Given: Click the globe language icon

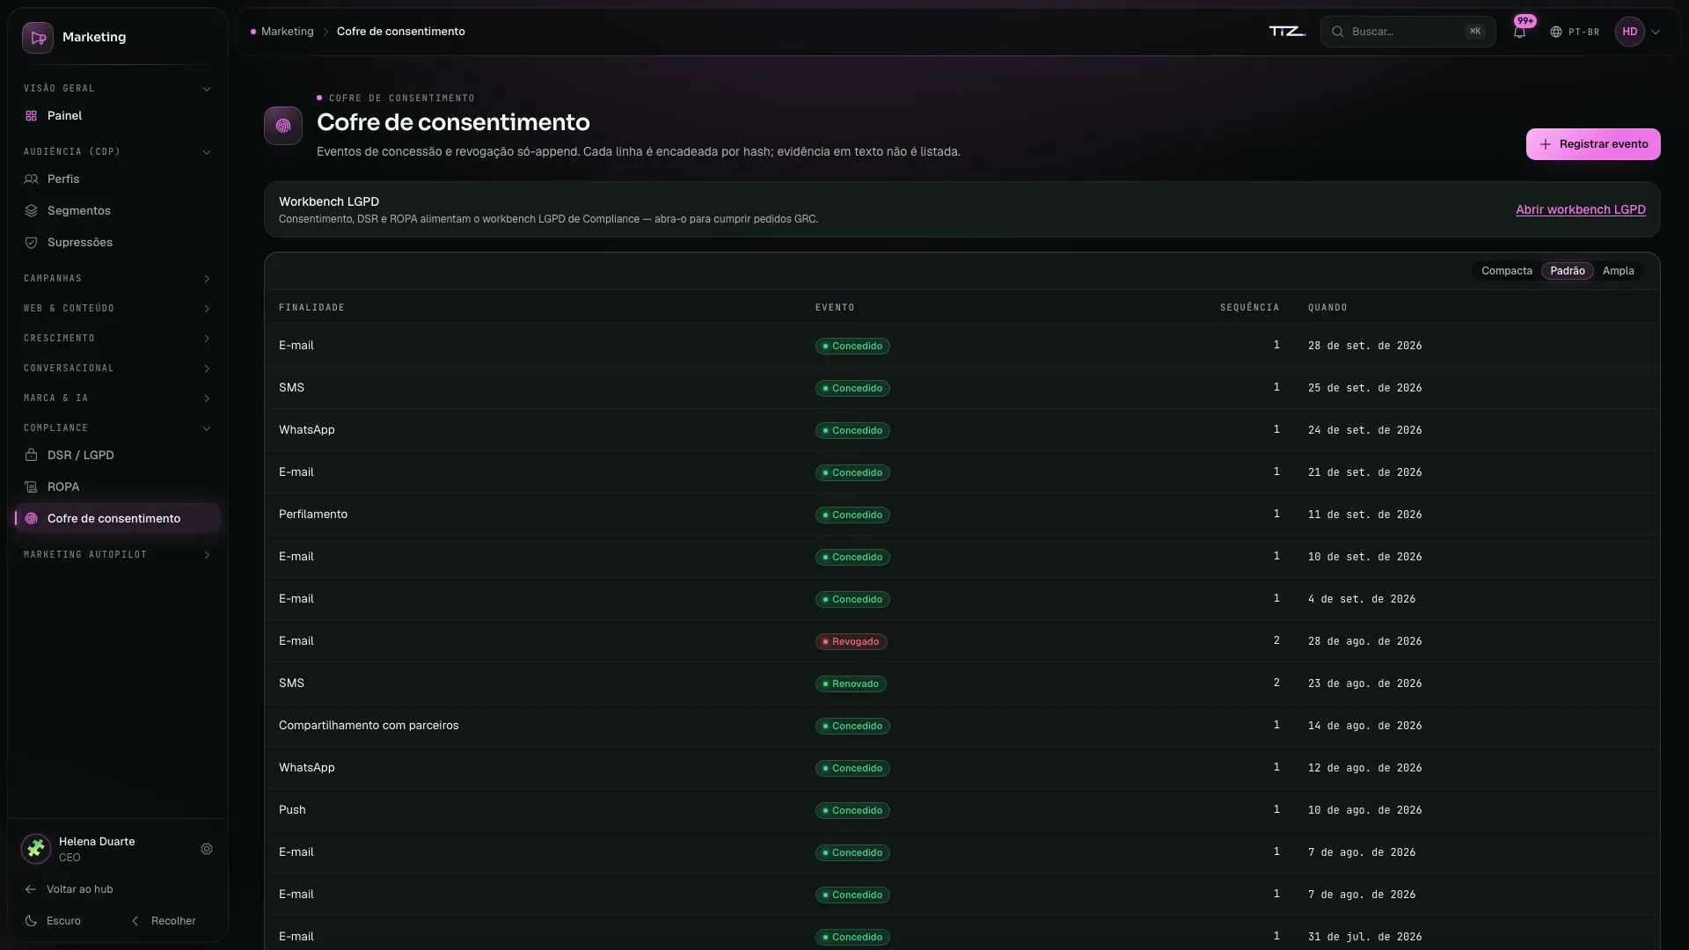Looking at the screenshot, I should [1556, 32].
